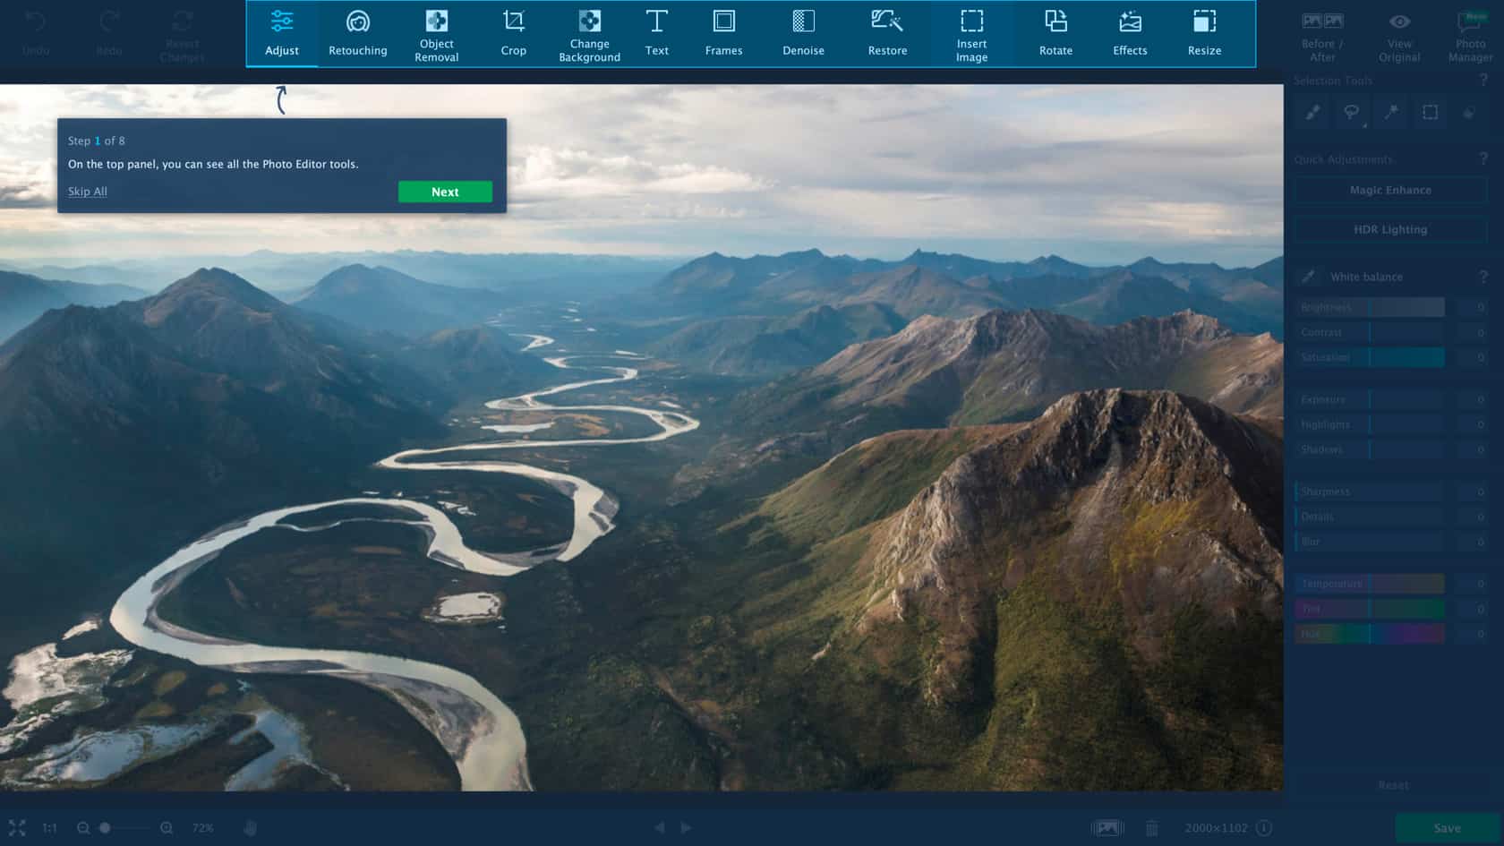Viewport: 1504px width, 846px height.
Task: Toggle View Original eye icon
Action: click(x=1399, y=36)
